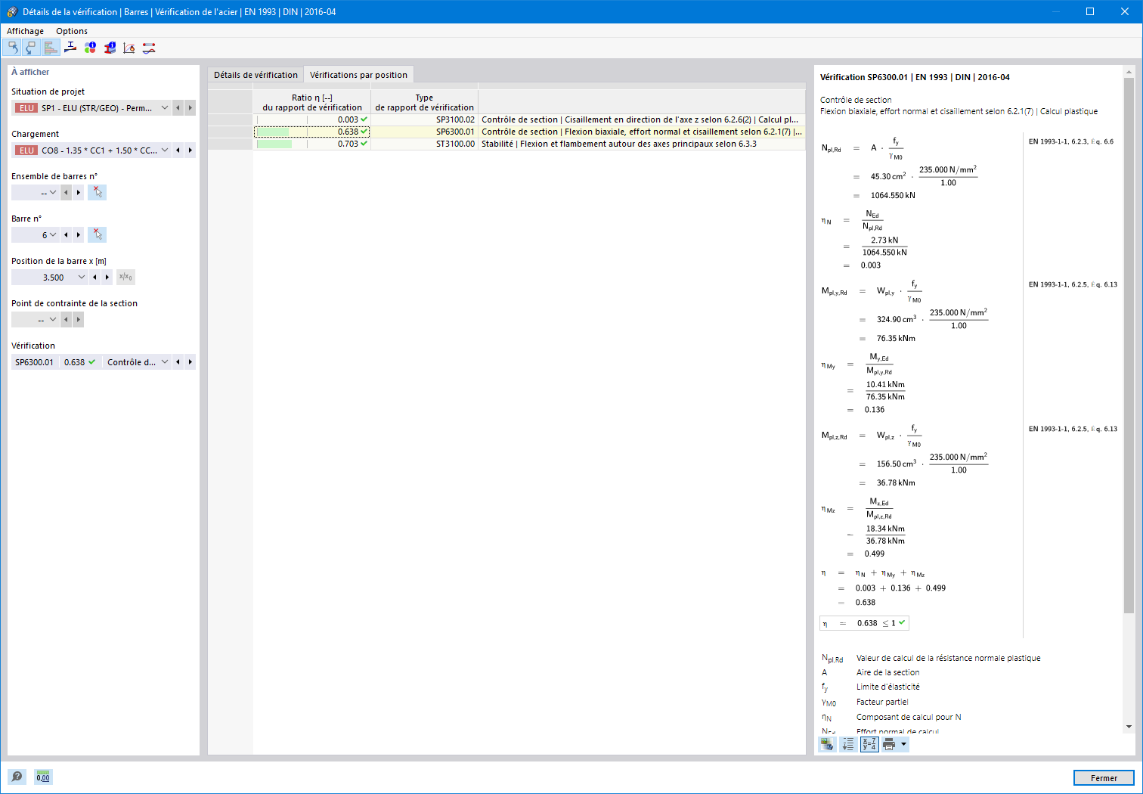Pick member set graphically with cursor icon

click(97, 193)
